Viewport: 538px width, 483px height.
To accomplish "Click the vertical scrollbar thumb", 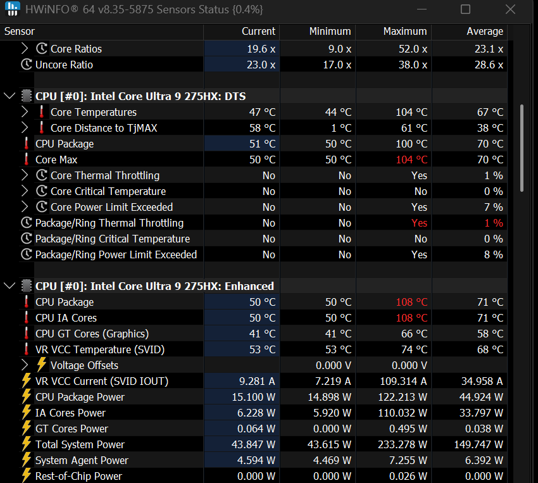I will pyautogui.click(x=522, y=148).
